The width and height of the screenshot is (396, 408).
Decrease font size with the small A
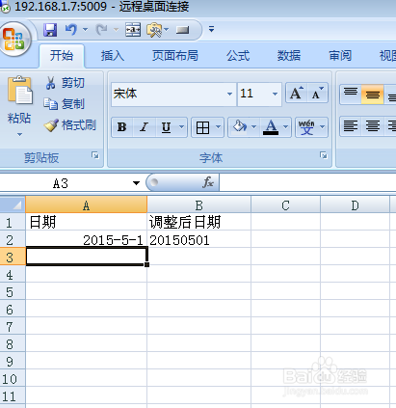point(318,94)
